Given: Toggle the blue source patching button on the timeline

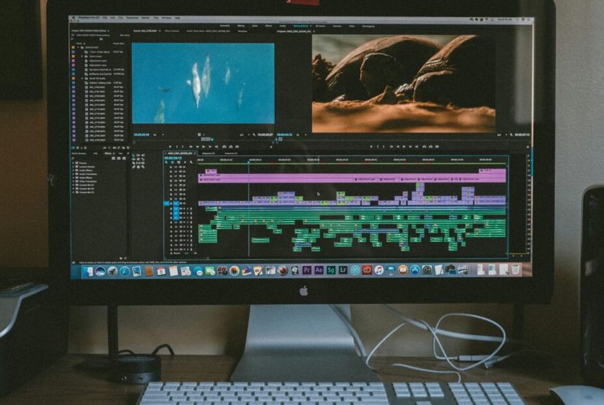Looking at the screenshot, I should click(167, 203).
